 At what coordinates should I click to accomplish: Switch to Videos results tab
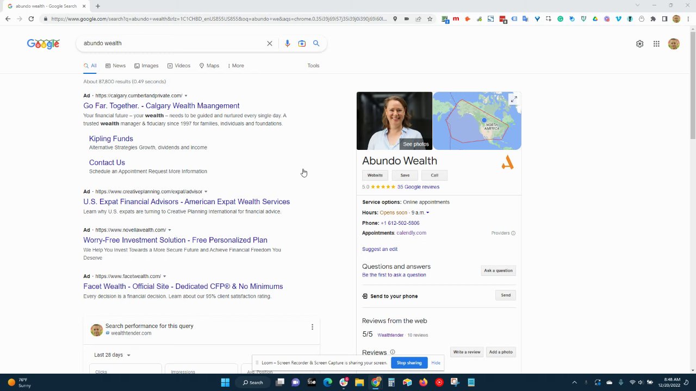(179, 66)
